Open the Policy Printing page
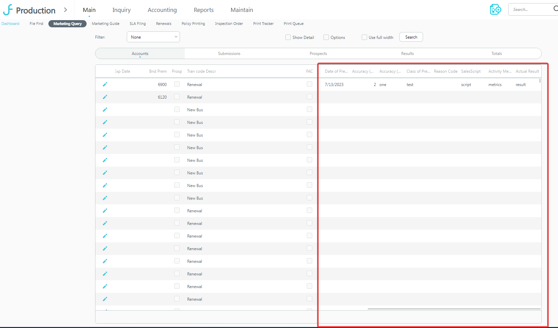 193,24
